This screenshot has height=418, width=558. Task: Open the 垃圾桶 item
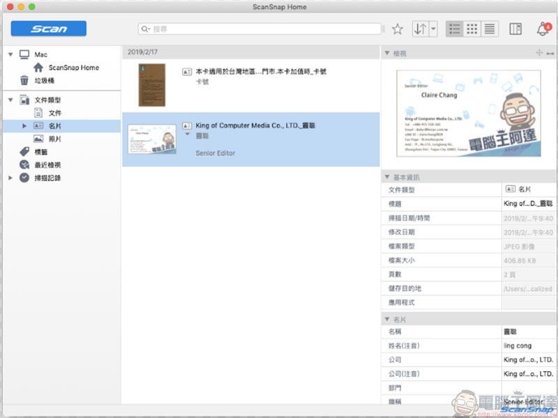[44, 81]
